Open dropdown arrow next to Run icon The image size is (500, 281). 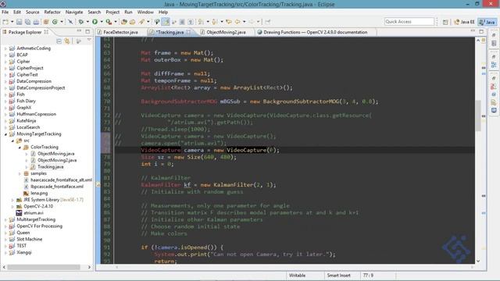point(102,22)
